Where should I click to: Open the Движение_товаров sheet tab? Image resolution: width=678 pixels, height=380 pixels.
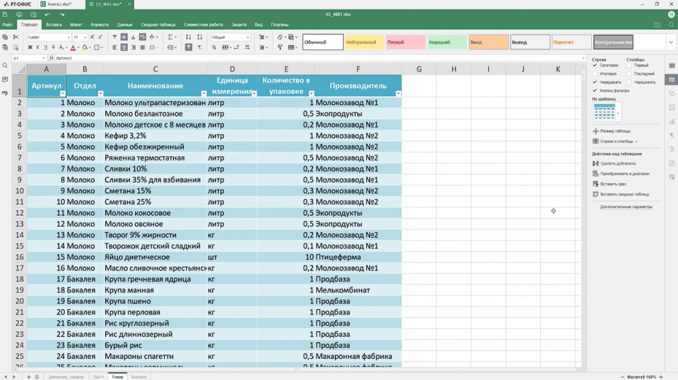coord(66,377)
